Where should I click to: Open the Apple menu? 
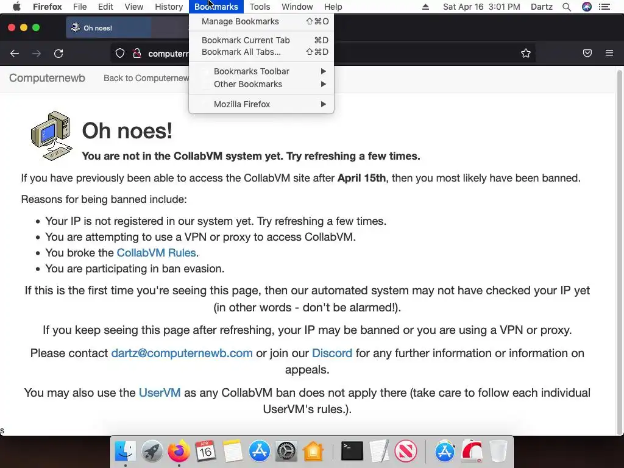[x=16, y=7]
